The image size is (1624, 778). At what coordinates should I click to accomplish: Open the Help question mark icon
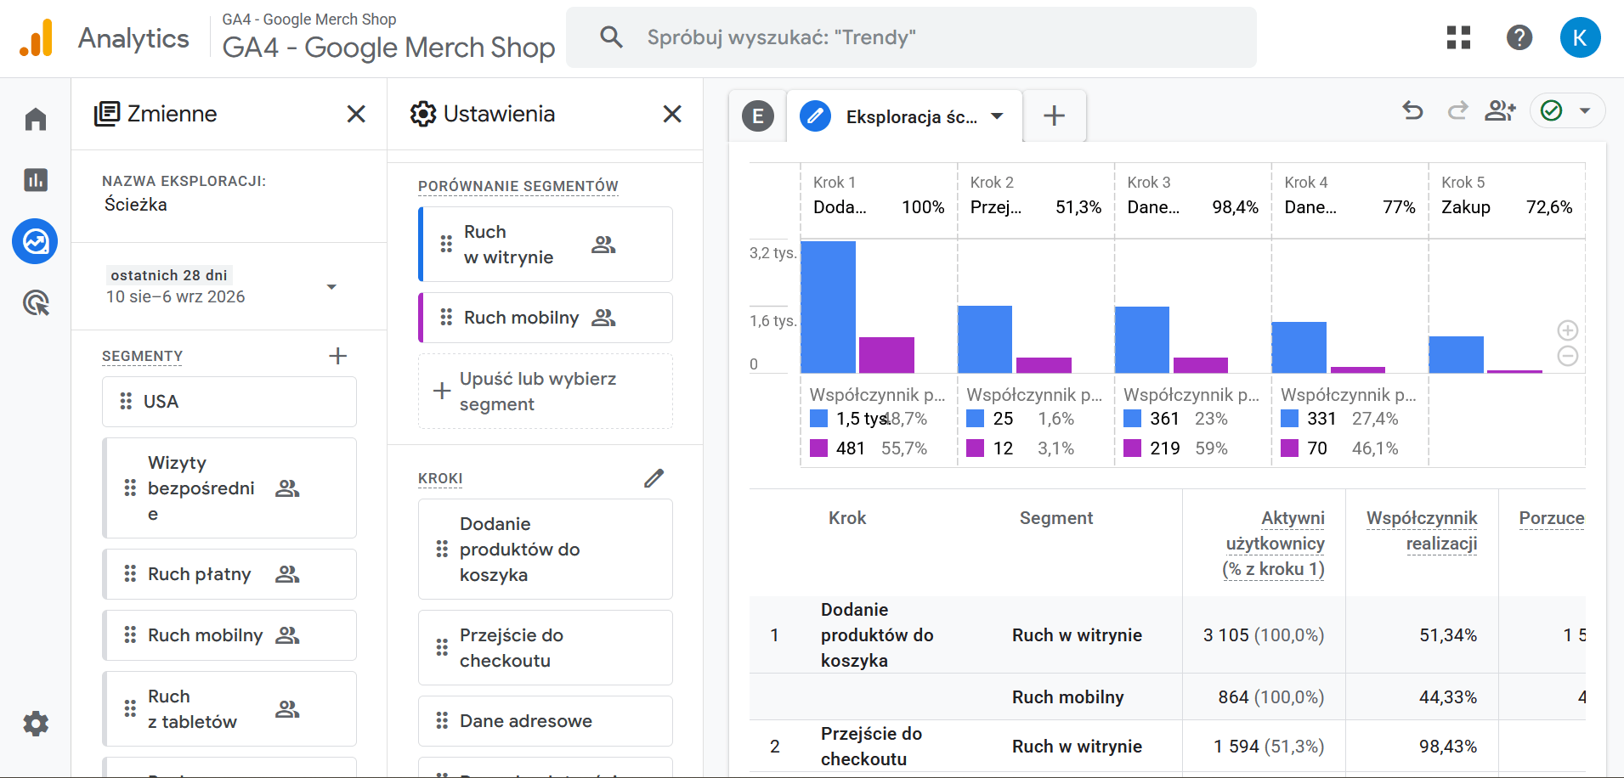click(x=1519, y=37)
